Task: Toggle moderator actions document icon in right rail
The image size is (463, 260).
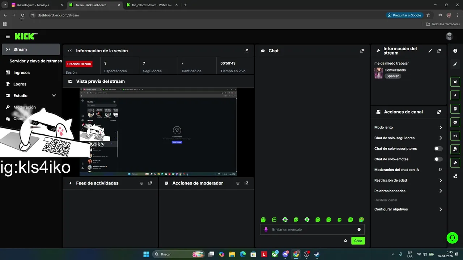Action: pos(455,109)
